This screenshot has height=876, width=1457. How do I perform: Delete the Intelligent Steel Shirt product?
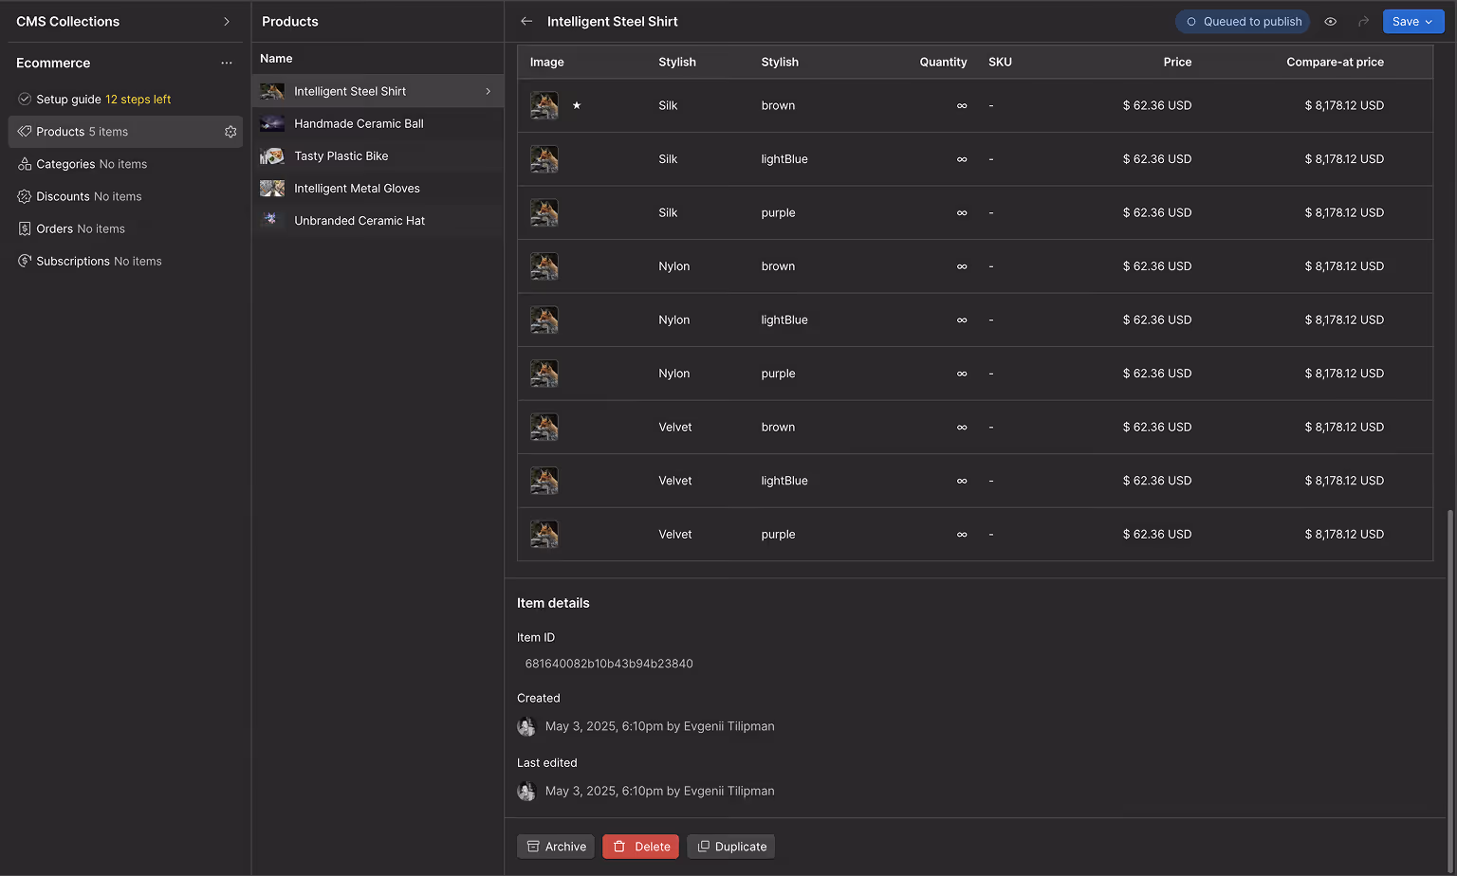click(x=640, y=846)
